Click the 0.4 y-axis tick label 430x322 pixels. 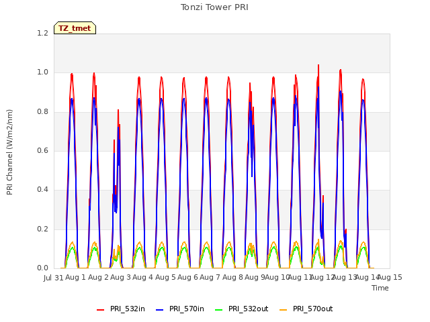[x=43, y=190]
